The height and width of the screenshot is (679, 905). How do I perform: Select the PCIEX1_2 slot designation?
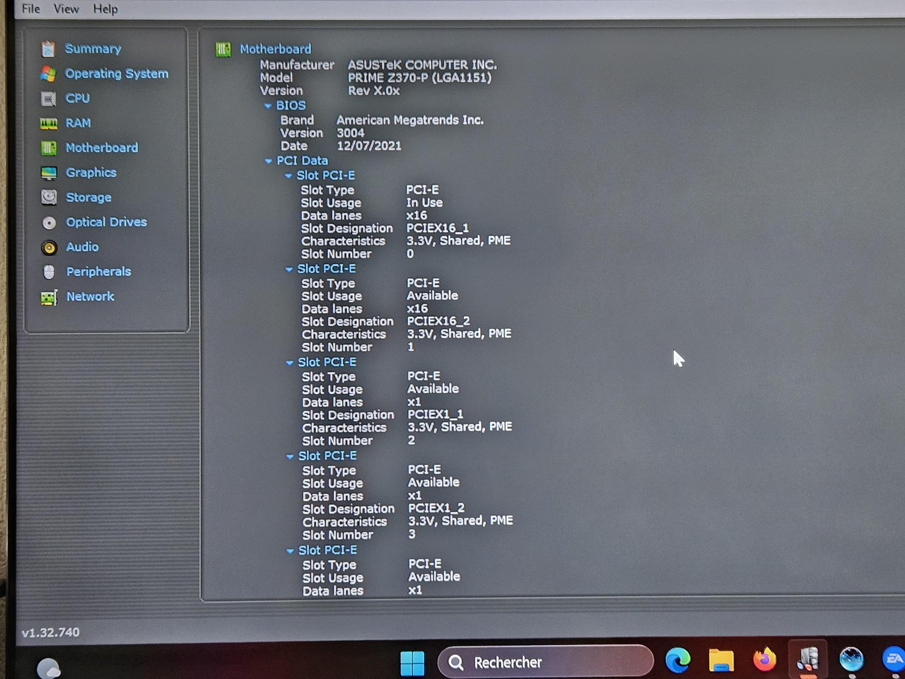click(436, 508)
